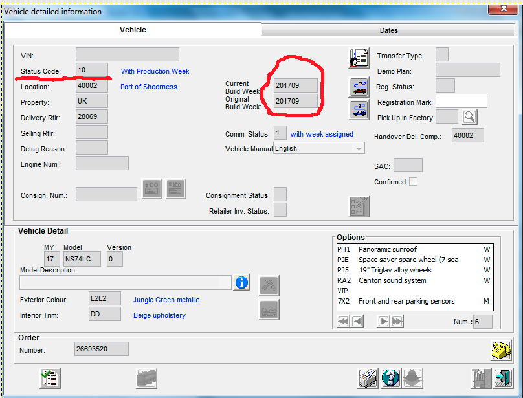Click the red car query icon

(359, 87)
